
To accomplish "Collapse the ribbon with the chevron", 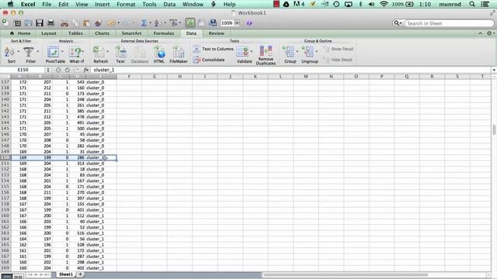I will click(480, 33).
